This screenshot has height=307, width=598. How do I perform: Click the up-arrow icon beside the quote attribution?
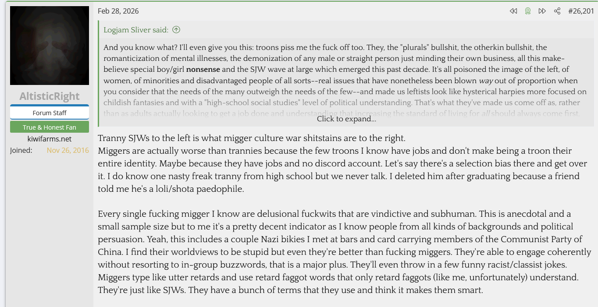(x=176, y=30)
